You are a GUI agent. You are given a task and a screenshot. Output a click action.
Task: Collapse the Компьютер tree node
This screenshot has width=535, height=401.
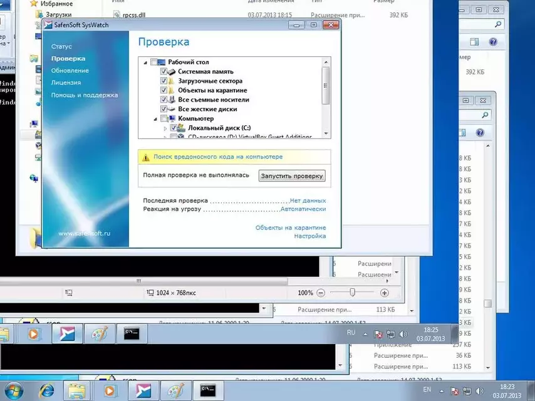pyautogui.click(x=155, y=119)
